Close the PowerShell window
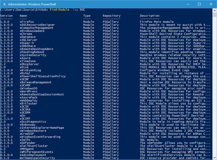This screenshot has width=217, height=160. click(x=211, y=4)
